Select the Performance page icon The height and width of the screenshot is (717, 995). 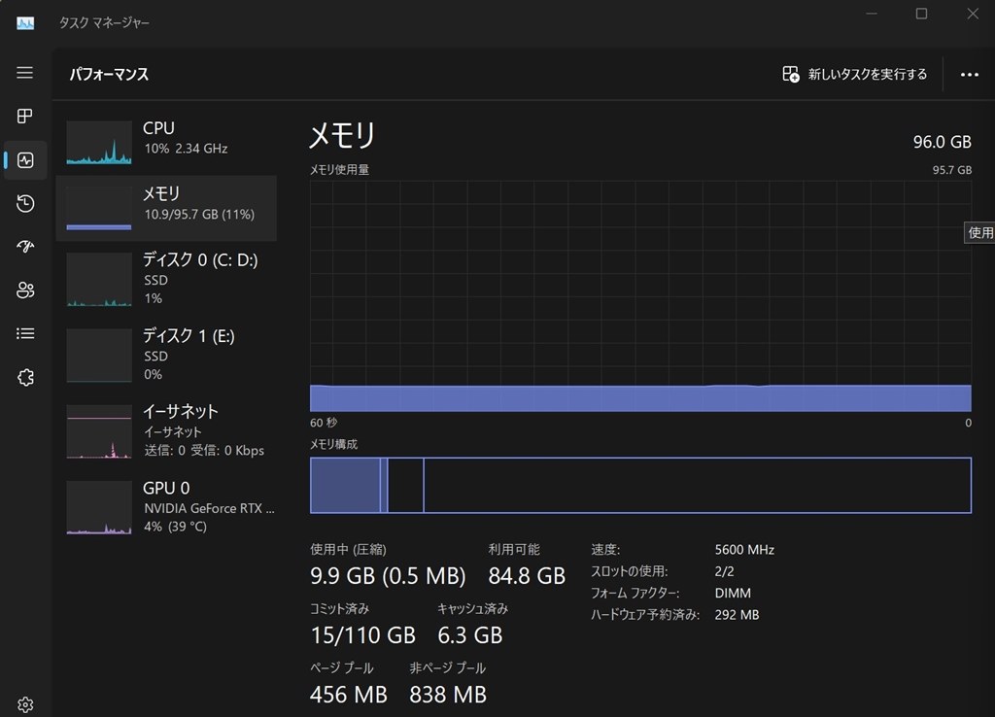point(25,160)
